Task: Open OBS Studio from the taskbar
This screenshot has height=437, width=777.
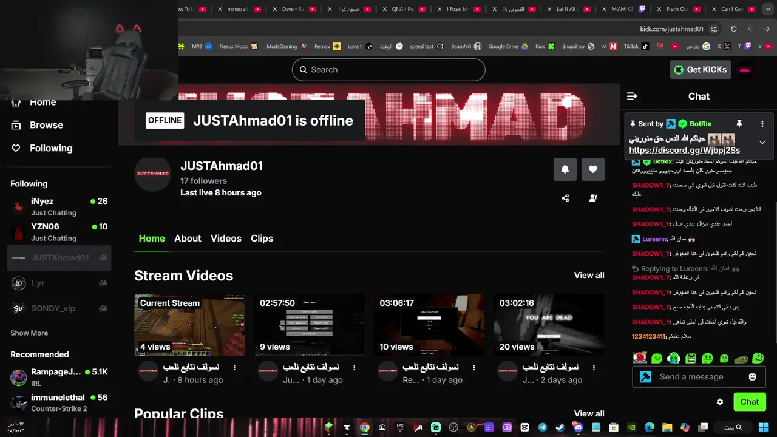Action: click(453, 427)
